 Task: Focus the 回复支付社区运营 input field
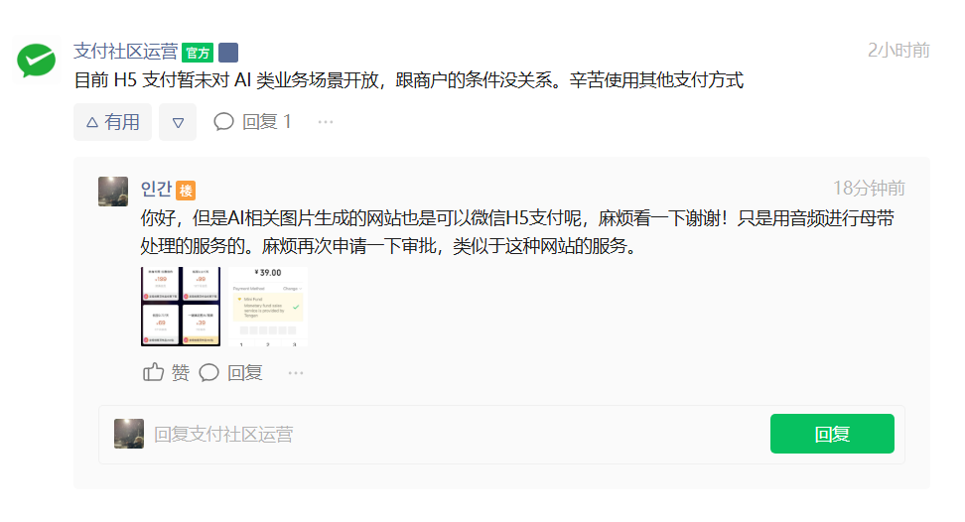click(x=456, y=434)
